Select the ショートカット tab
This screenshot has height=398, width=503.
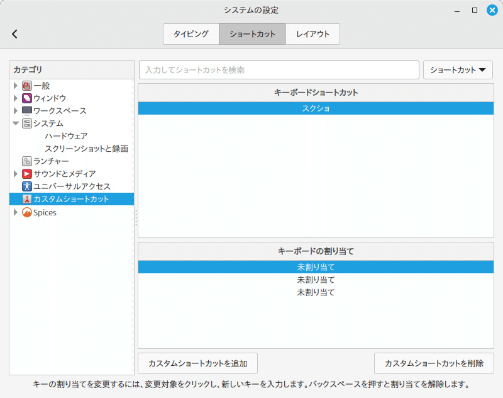pyautogui.click(x=253, y=34)
